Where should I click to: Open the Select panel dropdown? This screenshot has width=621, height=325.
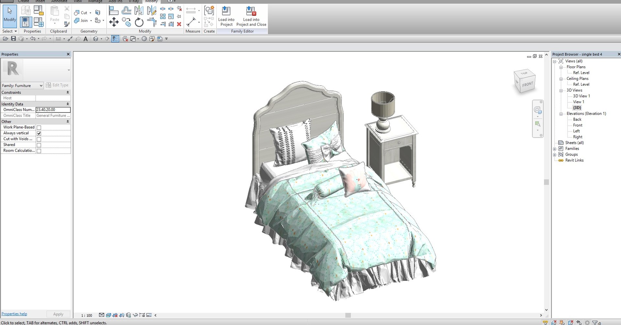10,31
